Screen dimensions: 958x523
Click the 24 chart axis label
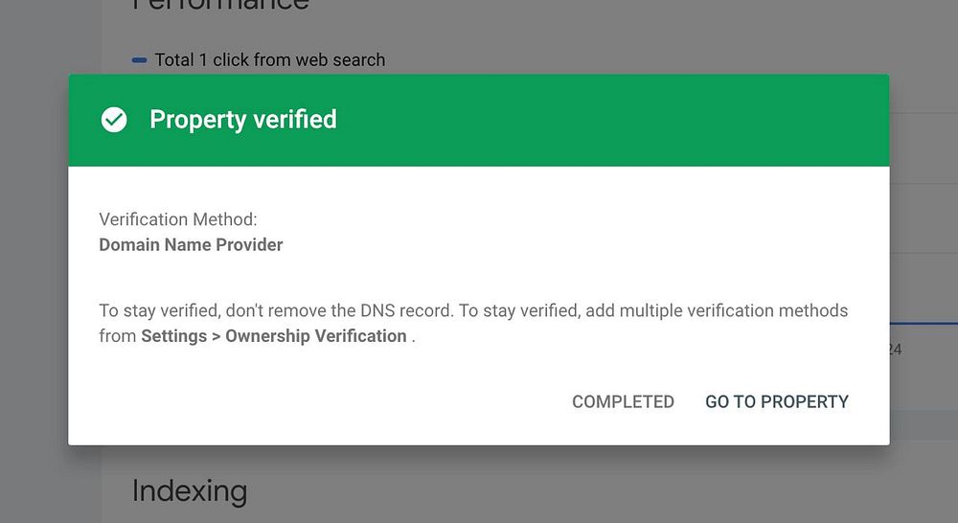tap(896, 350)
